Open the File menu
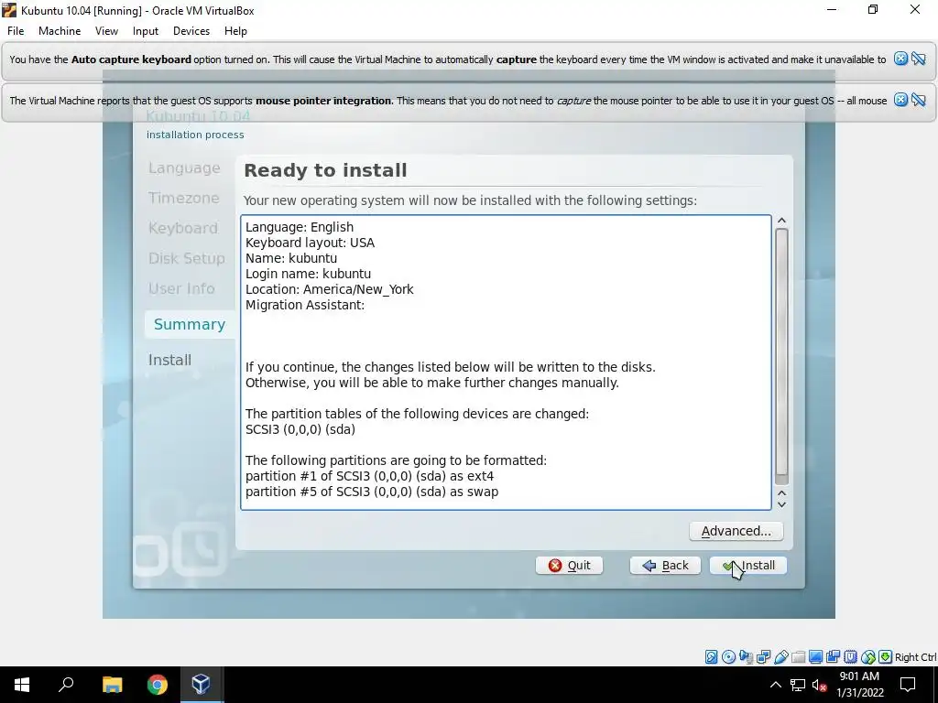Image resolution: width=938 pixels, height=703 pixels. click(x=16, y=31)
